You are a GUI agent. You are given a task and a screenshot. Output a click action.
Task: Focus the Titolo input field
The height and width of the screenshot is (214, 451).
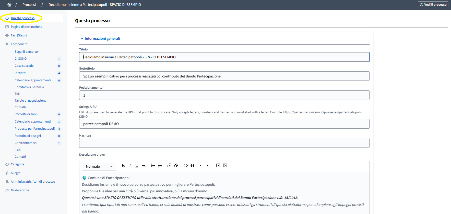point(224,57)
